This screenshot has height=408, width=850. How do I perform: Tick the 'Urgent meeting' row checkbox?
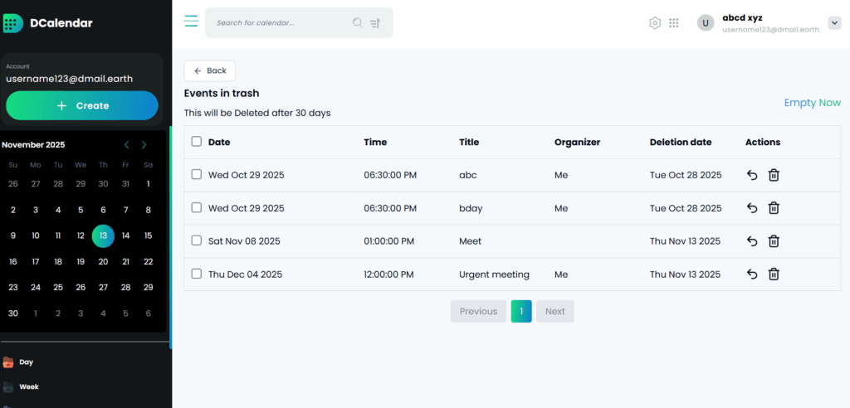[x=197, y=274]
